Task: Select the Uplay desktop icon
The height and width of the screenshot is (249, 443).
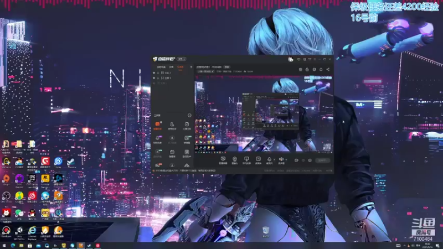Action: tap(58, 162)
